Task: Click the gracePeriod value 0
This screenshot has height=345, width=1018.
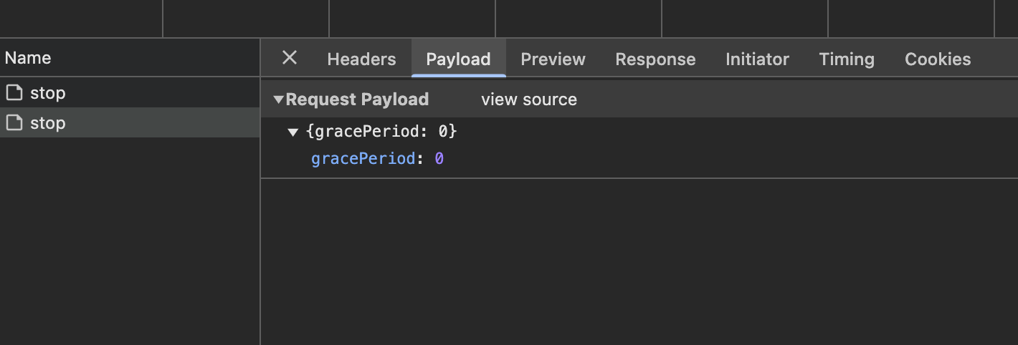Action: coord(439,159)
